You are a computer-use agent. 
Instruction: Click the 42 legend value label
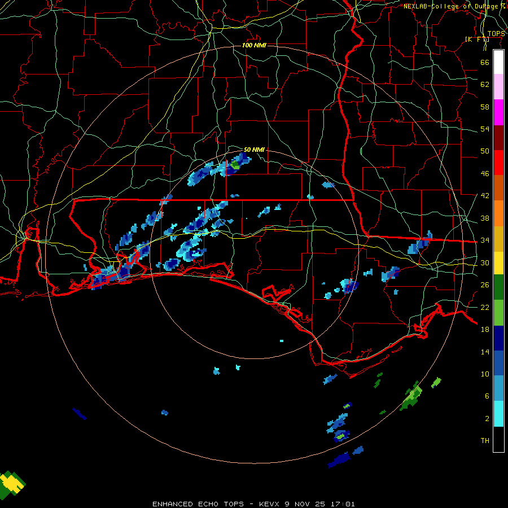485,196
